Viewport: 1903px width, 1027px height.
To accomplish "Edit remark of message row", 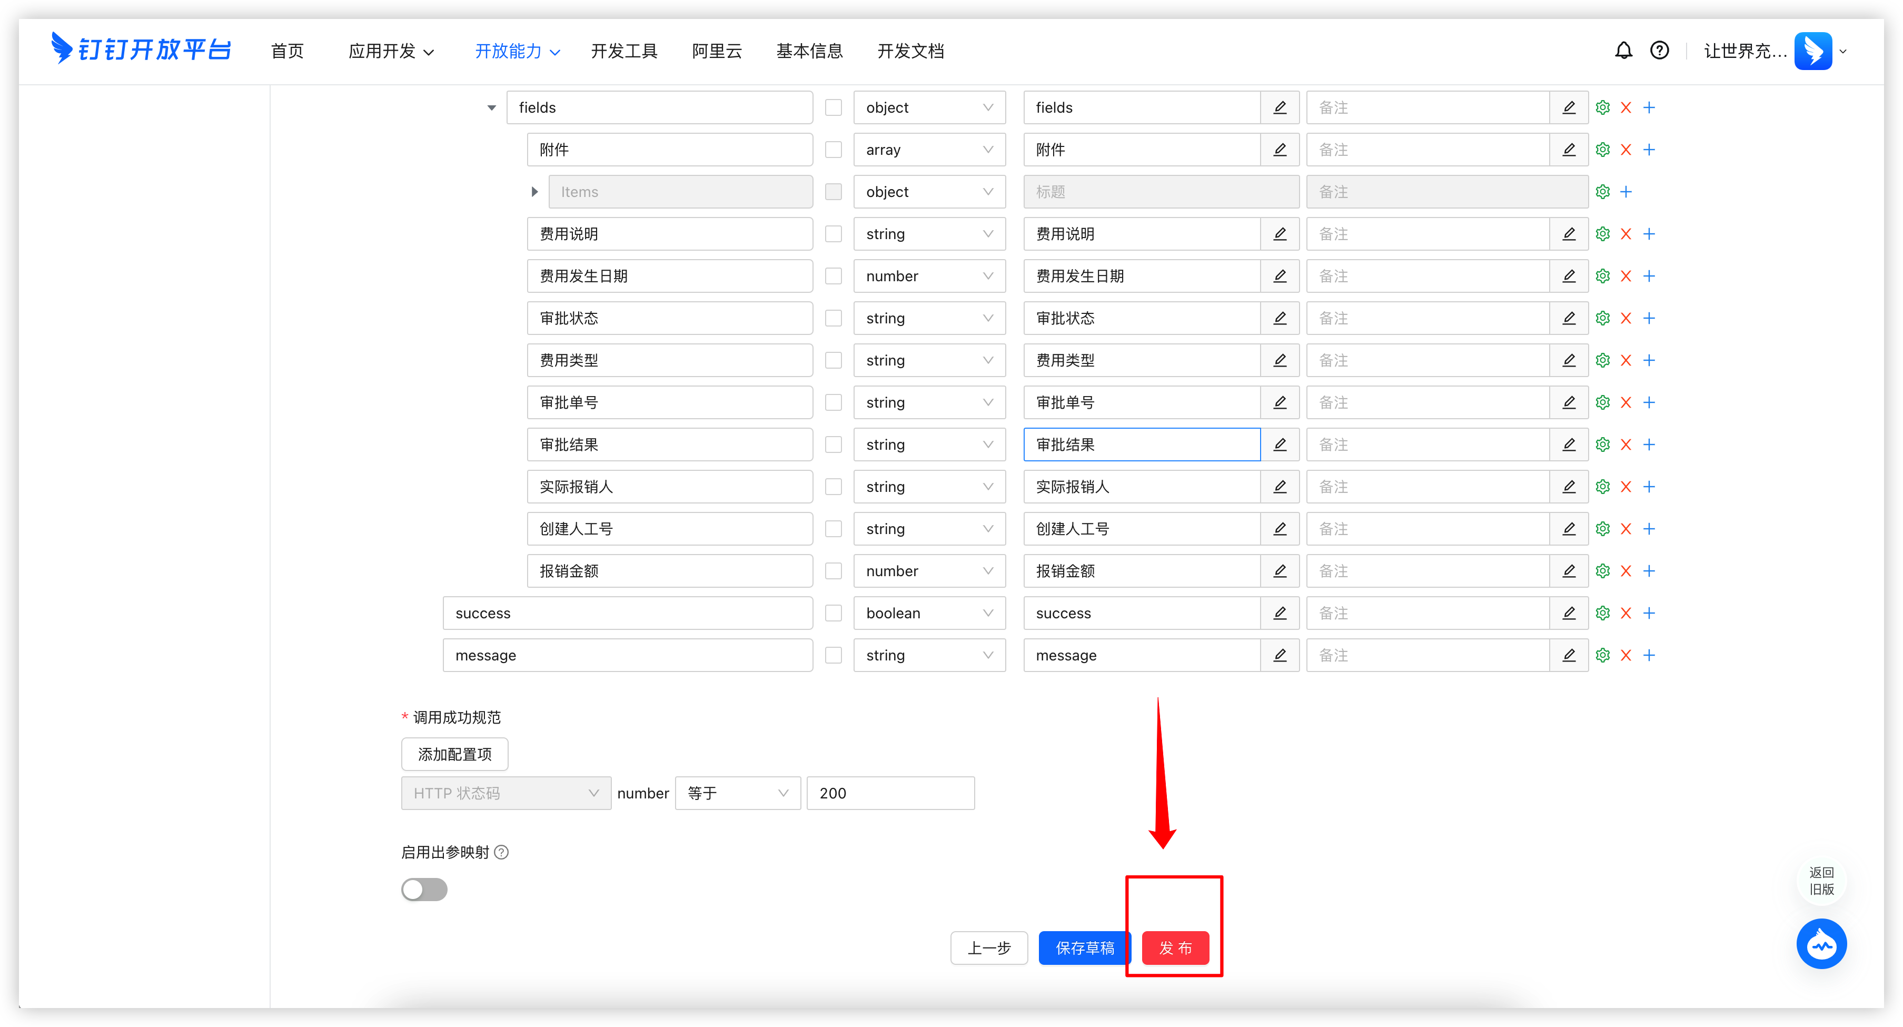I will [x=1568, y=655].
